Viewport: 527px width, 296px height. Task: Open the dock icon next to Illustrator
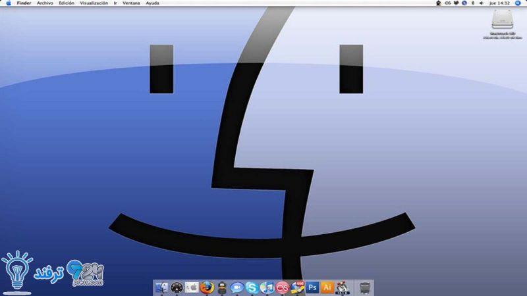[x=343, y=288]
